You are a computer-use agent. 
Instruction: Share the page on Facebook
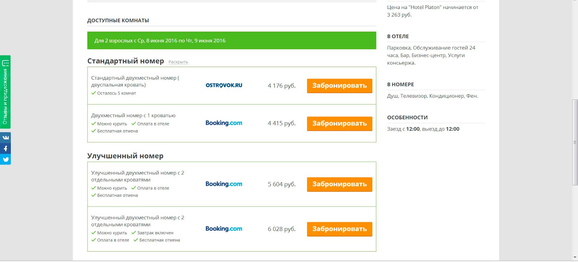click(x=5, y=148)
